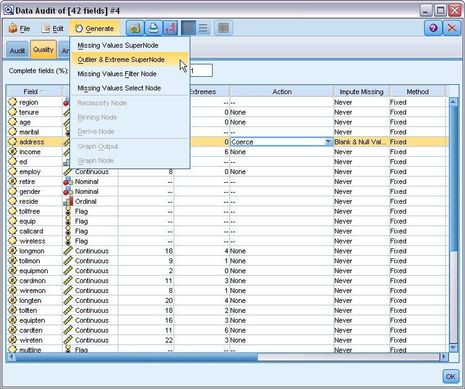Click the purple help question icon
The height and width of the screenshot is (389, 465).
[433, 28]
